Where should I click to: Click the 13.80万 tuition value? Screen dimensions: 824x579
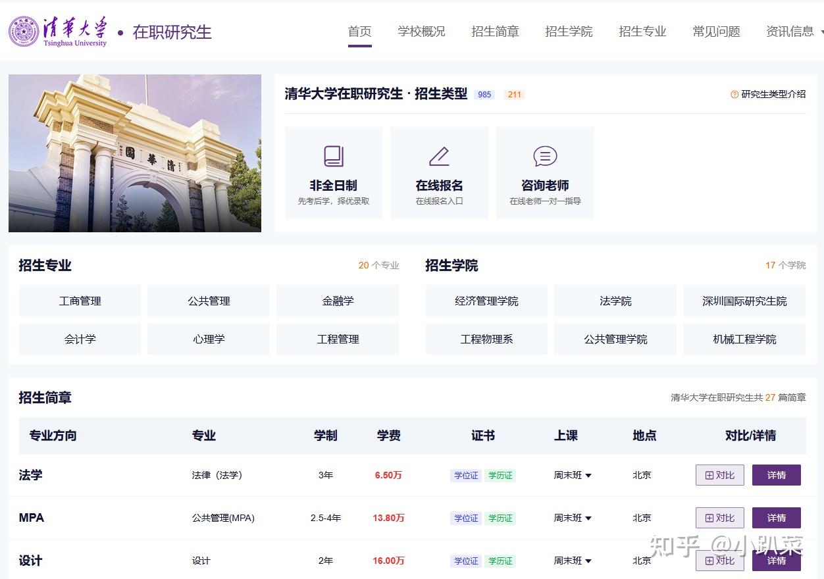coord(388,518)
